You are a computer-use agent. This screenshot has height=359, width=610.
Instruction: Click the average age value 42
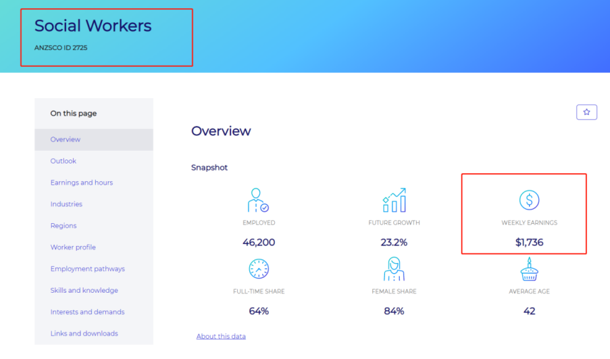click(529, 311)
